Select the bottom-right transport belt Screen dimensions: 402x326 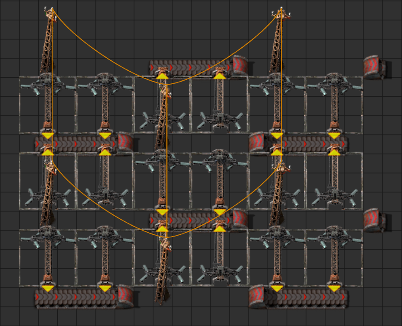[x=306, y=298]
